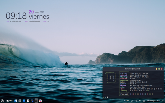
Task: Click the 'kernel' label in terminal
Action: tap(124, 75)
